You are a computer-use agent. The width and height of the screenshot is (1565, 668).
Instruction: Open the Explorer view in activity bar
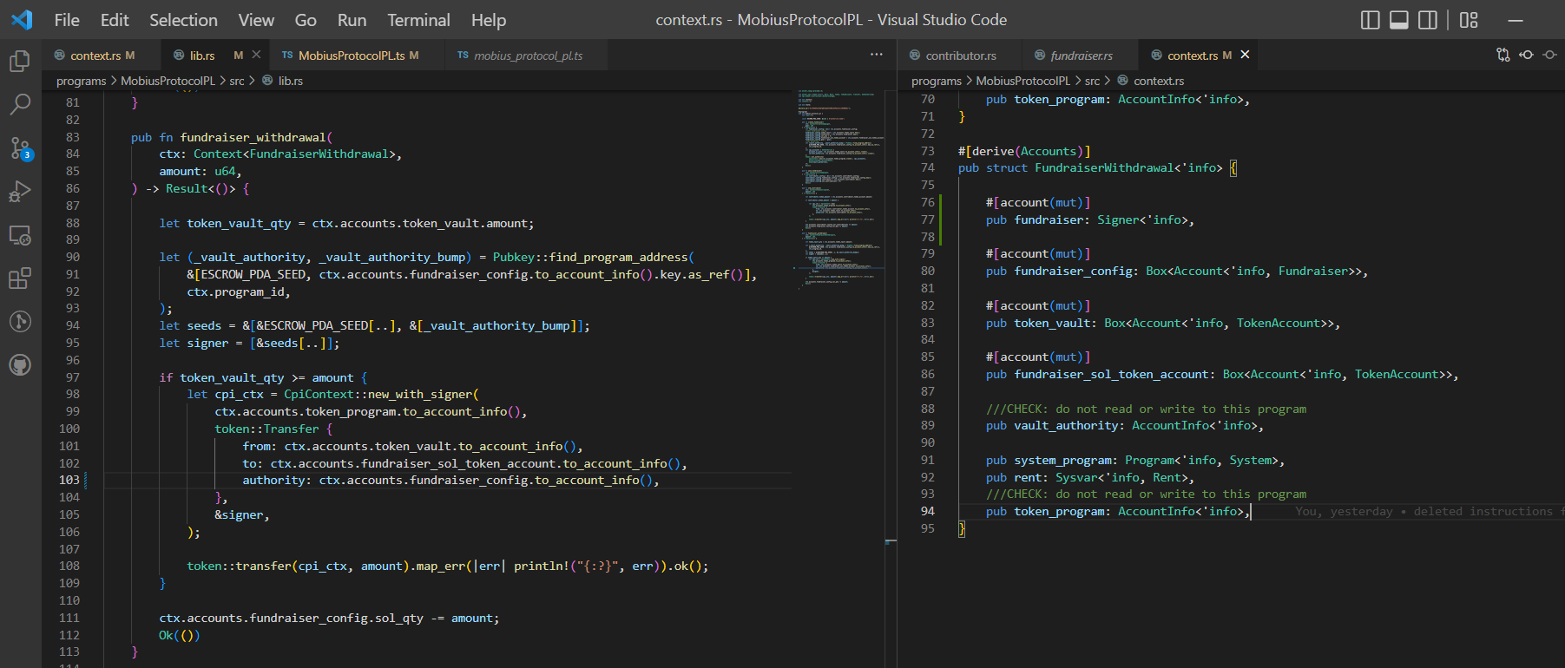tap(20, 61)
